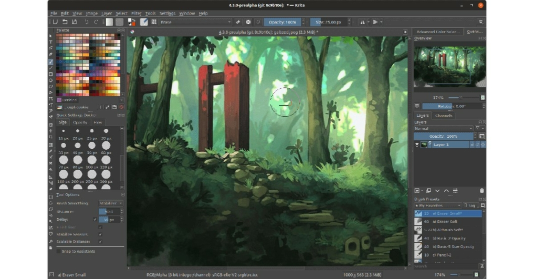Open the brush editor icon
Screen dimensions: 534x279
(143, 22)
